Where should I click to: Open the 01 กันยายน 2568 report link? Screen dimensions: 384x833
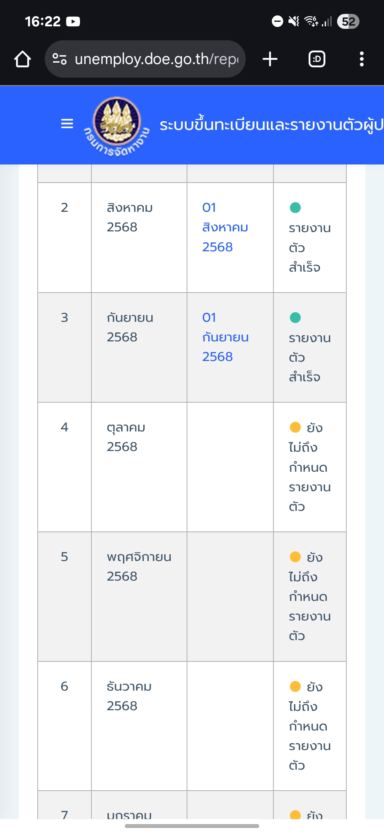tap(225, 337)
